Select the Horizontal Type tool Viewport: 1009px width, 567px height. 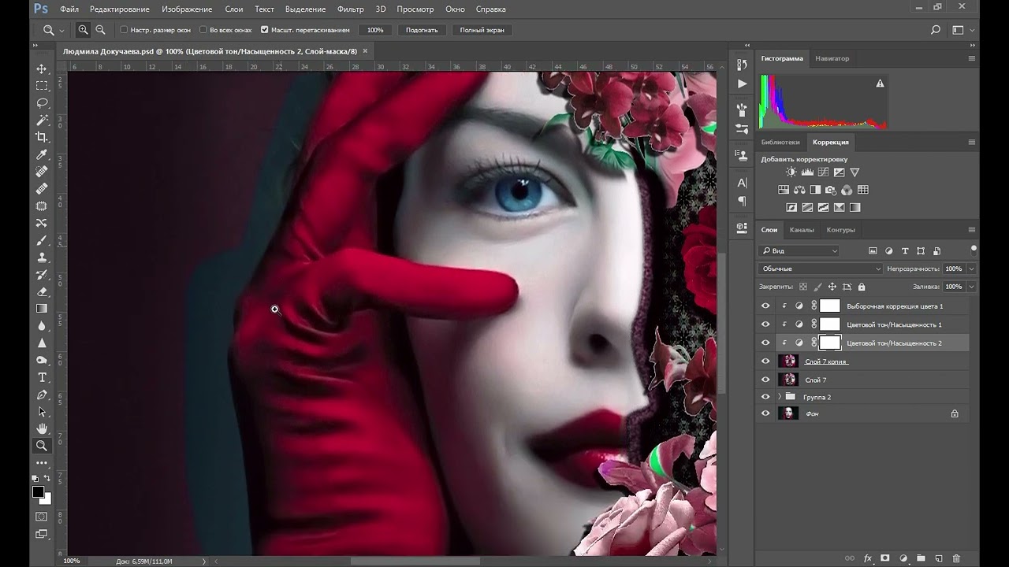(x=42, y=377)
